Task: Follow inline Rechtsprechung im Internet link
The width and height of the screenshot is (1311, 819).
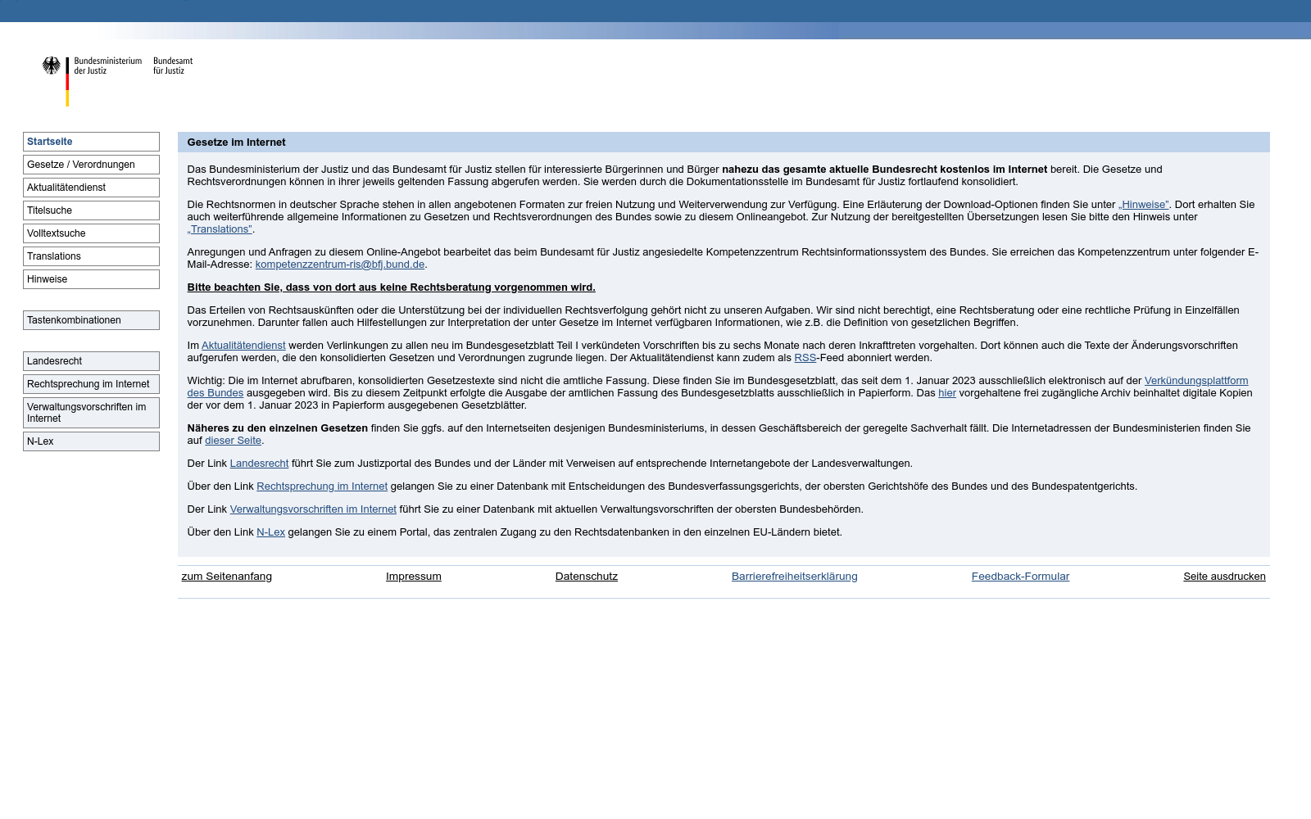Action: coord(322,486)
